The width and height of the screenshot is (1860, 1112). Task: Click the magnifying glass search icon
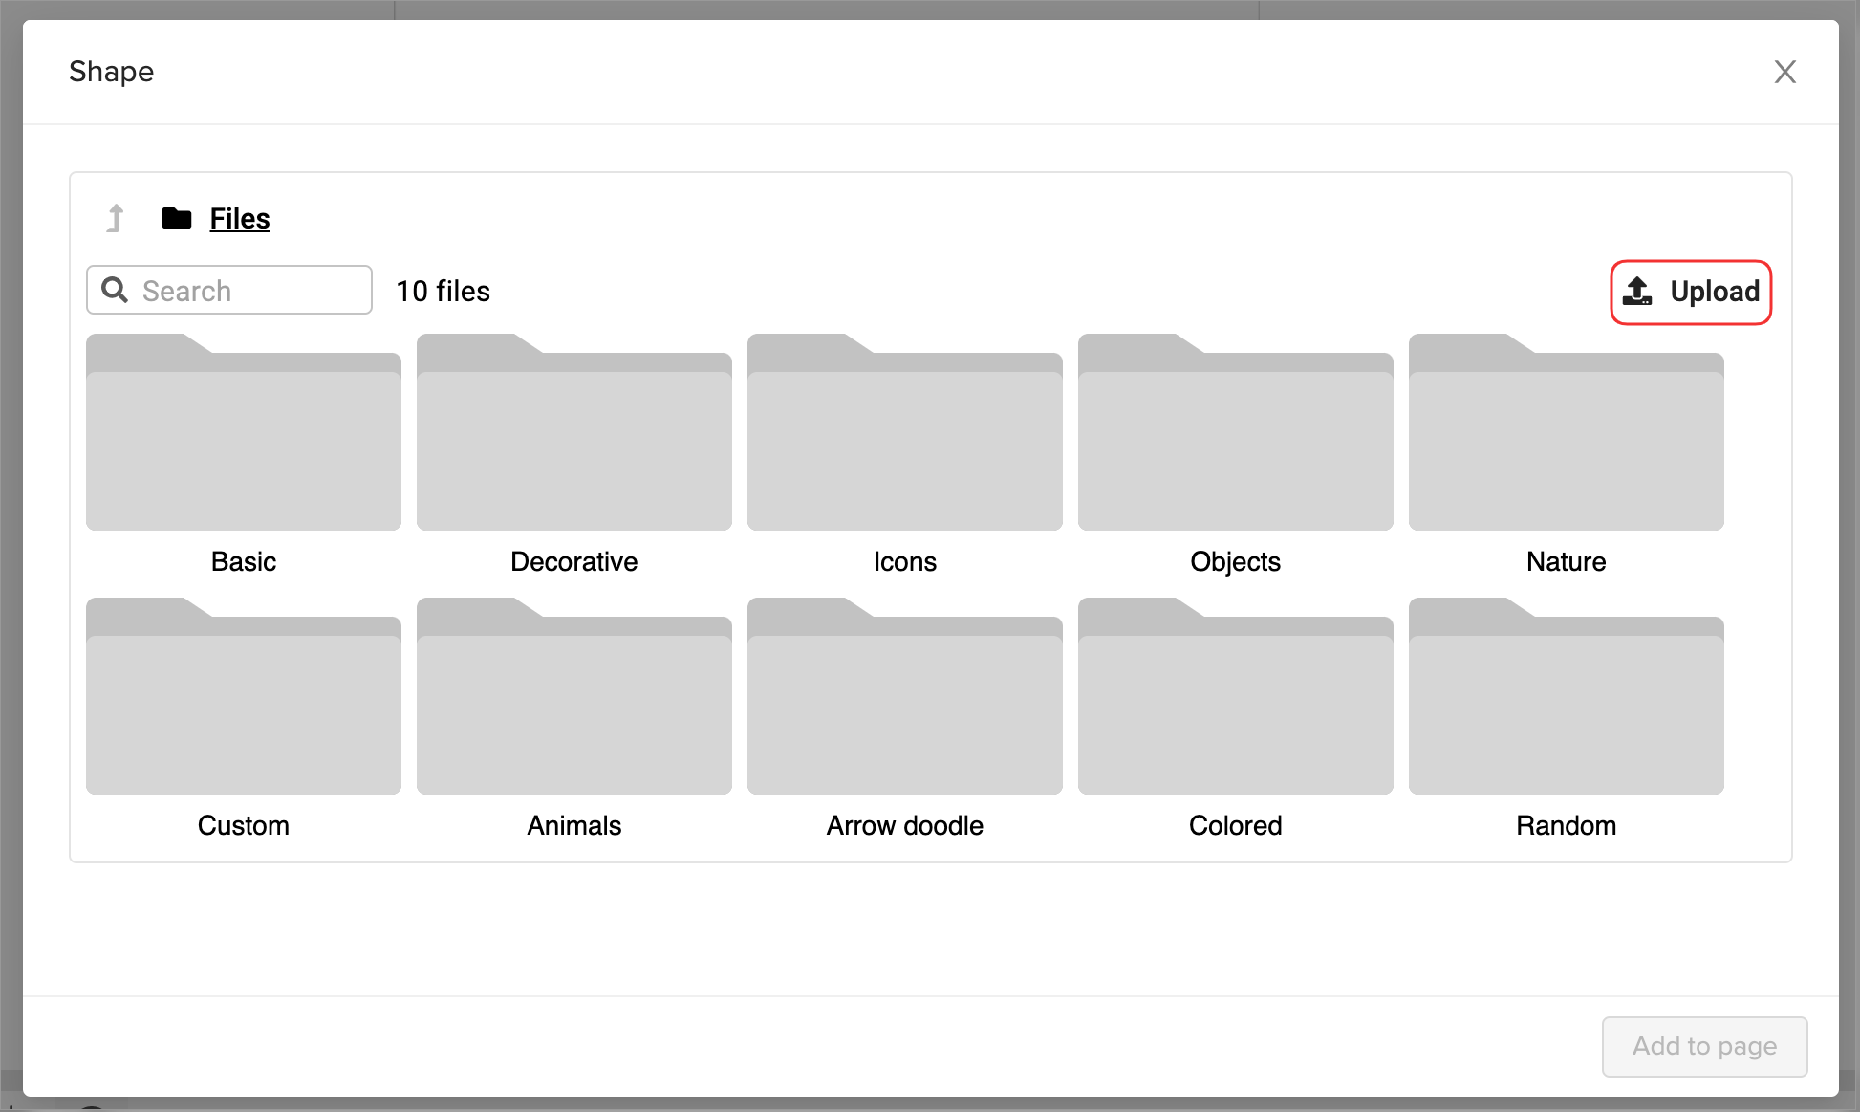click(115, 290)
